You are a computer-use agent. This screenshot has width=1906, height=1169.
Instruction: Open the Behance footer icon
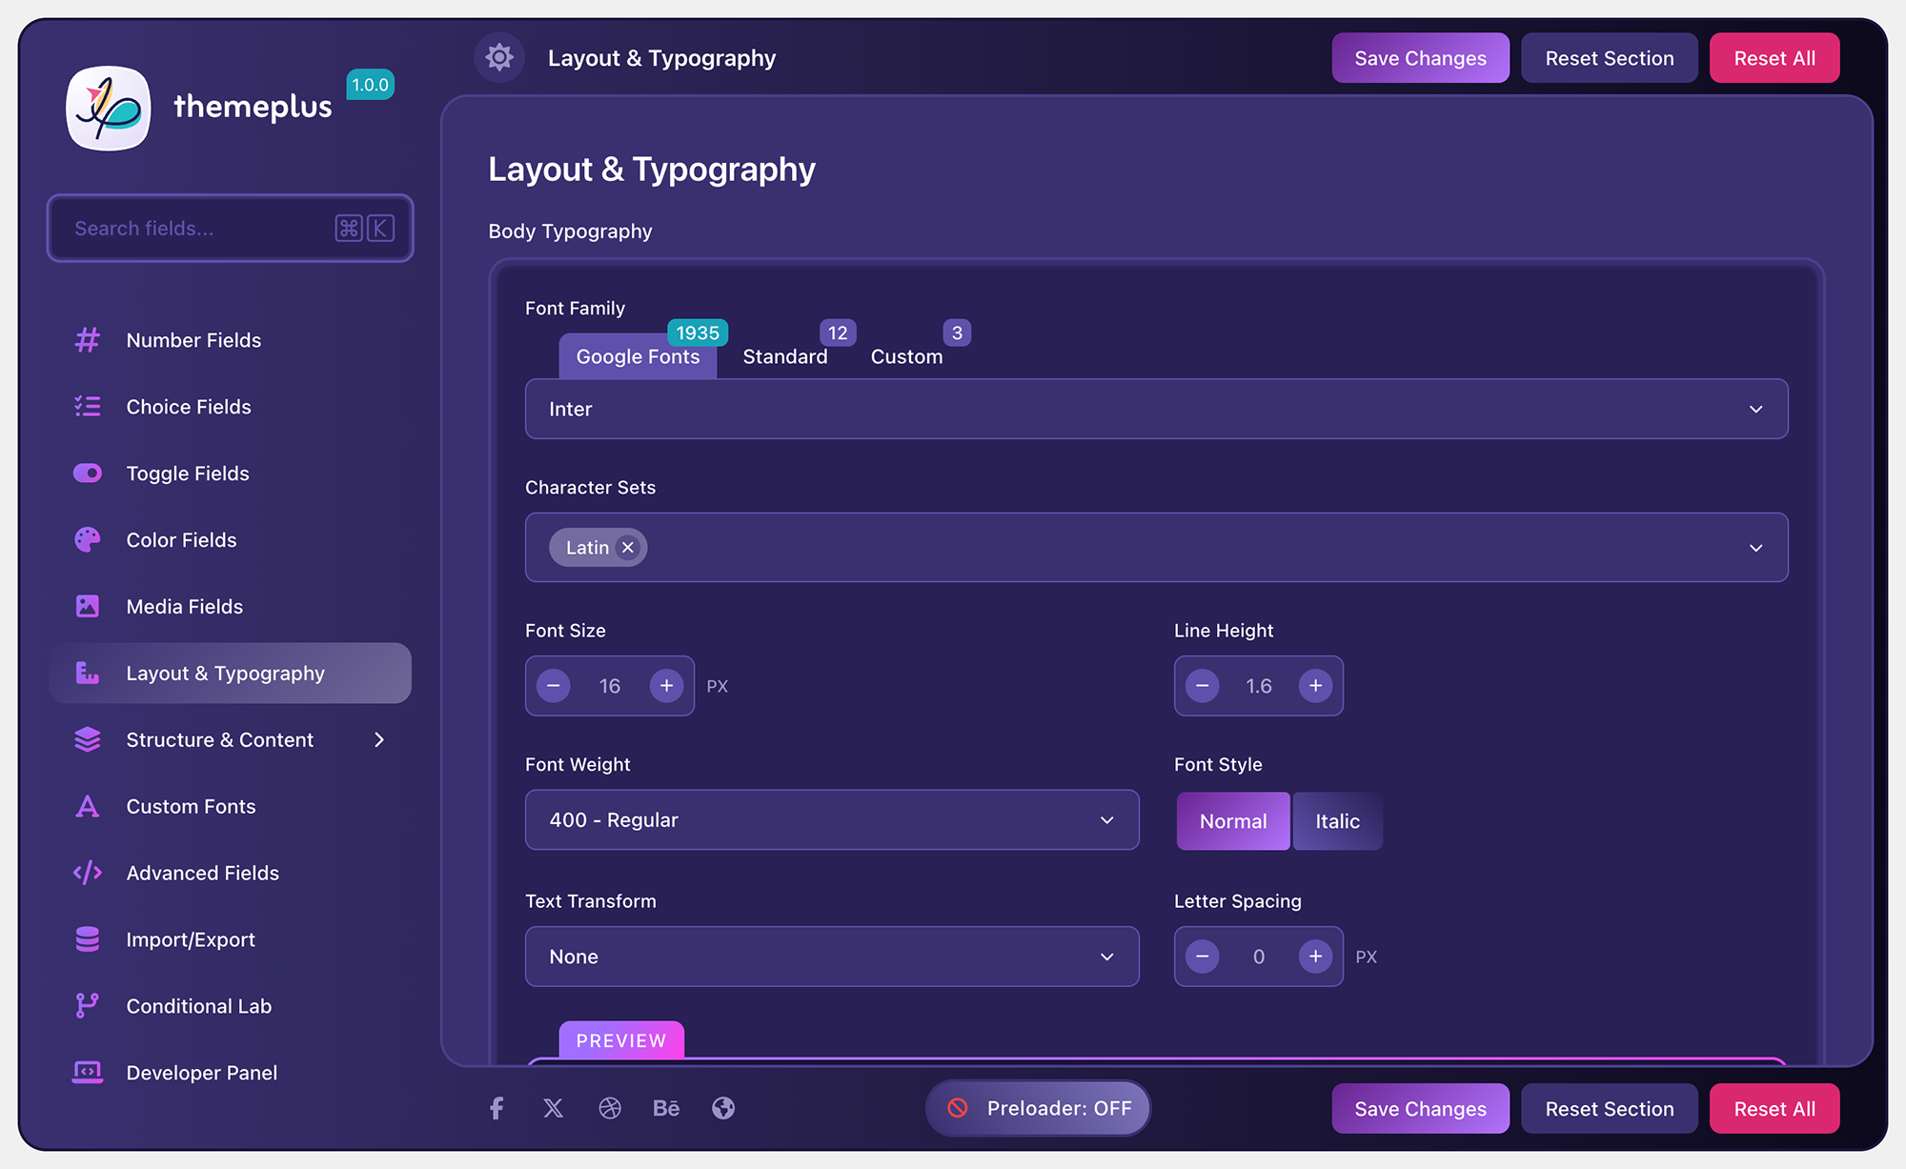pyautogui.click(x=666, y=1108)
